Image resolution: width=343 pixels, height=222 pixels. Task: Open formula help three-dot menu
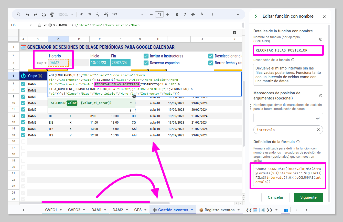(x=131, y=110)
